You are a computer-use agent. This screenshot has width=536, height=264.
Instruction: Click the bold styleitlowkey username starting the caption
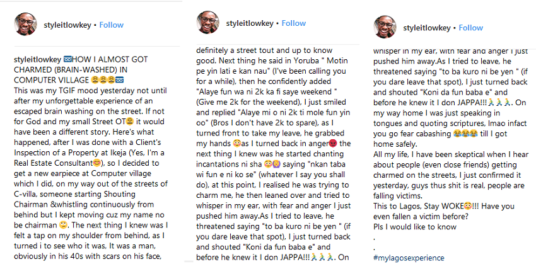click(x=37, y=59)
